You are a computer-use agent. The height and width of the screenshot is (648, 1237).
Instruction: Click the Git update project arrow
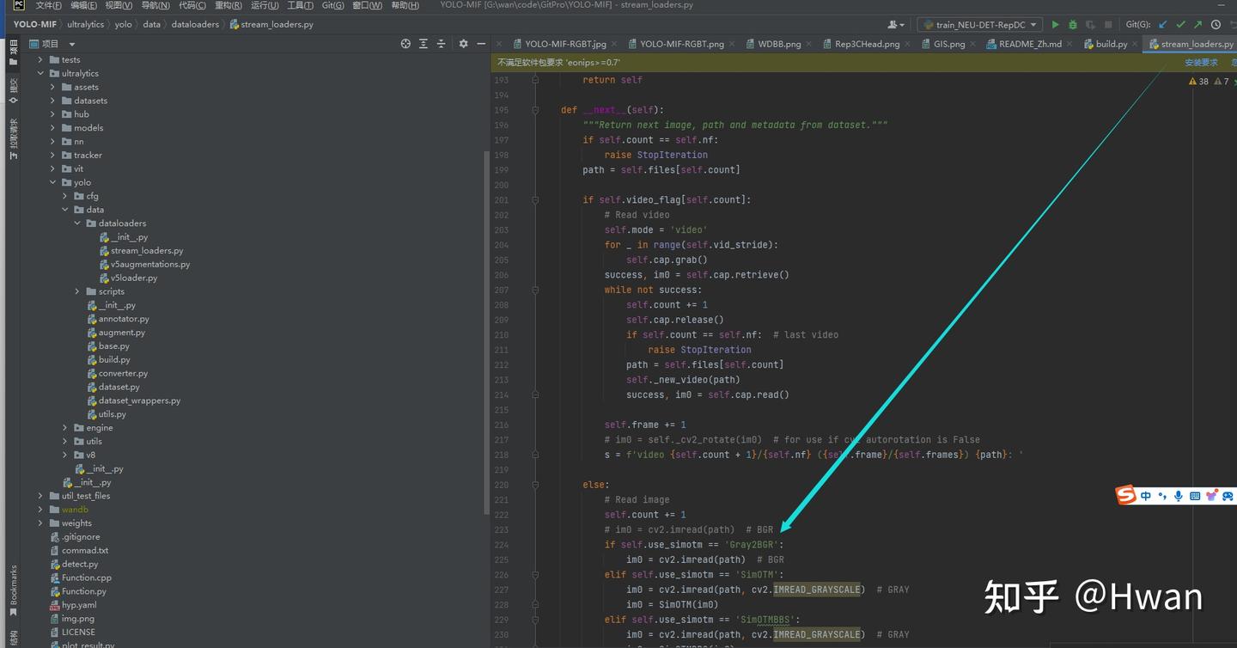pyautogui.click(x=1163, y=25)
